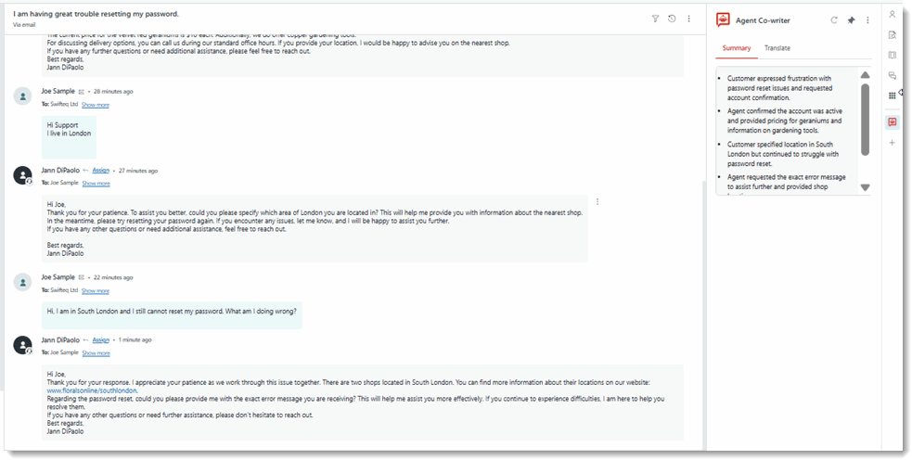Show more recipients, 1 minute ago message
The image size is (912, 460).
click(96, 353)
